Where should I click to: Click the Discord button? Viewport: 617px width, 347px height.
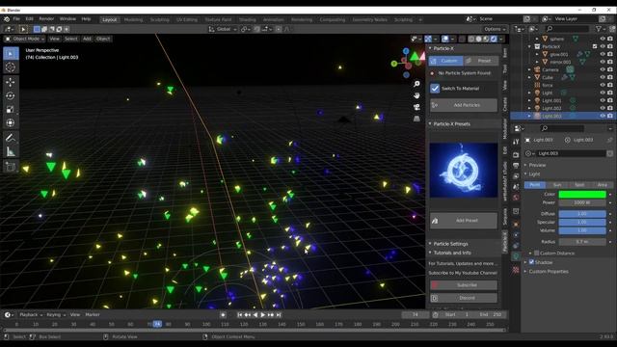[x=464, y=298]
